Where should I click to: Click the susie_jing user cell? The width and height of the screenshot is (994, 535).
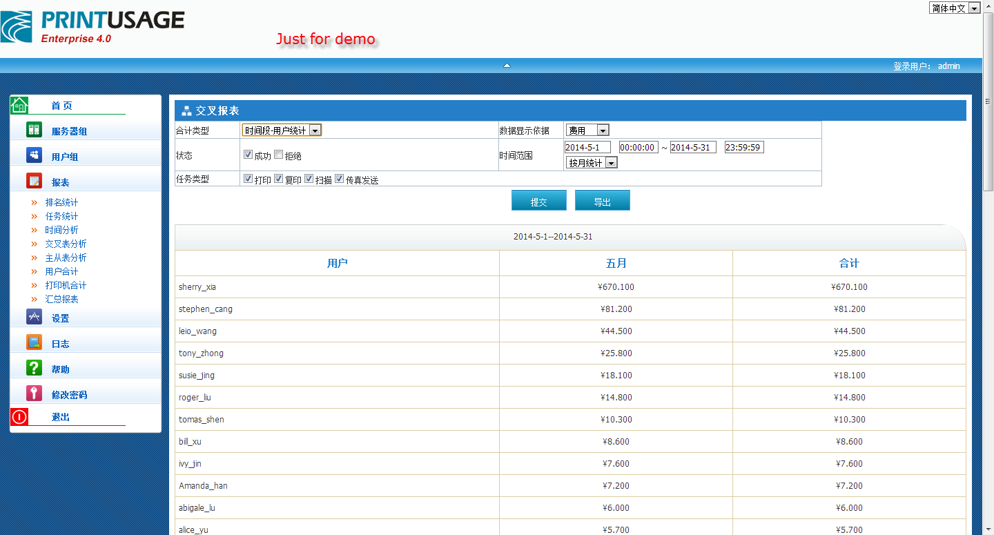point(337,376)
